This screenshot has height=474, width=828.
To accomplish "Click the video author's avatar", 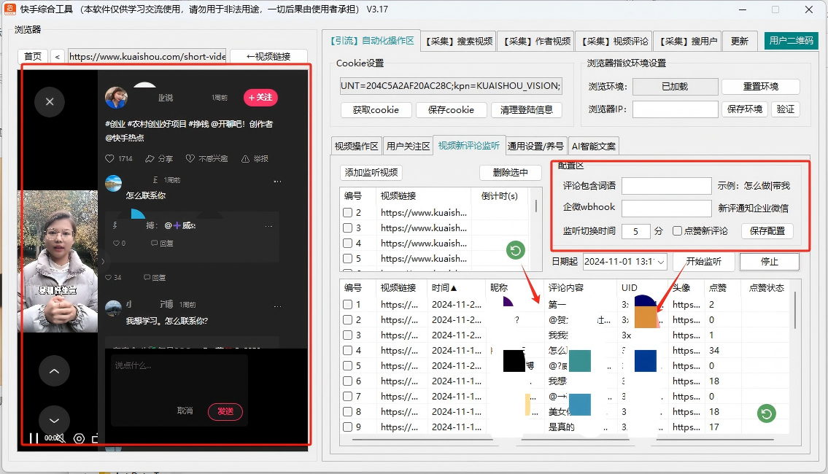I will tap(116, 98).
